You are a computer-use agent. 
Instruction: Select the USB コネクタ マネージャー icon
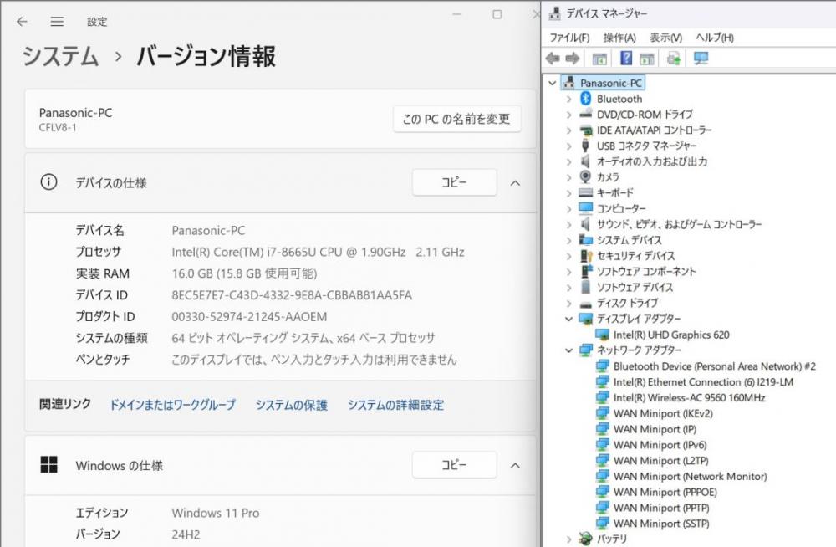pos(585,146)
